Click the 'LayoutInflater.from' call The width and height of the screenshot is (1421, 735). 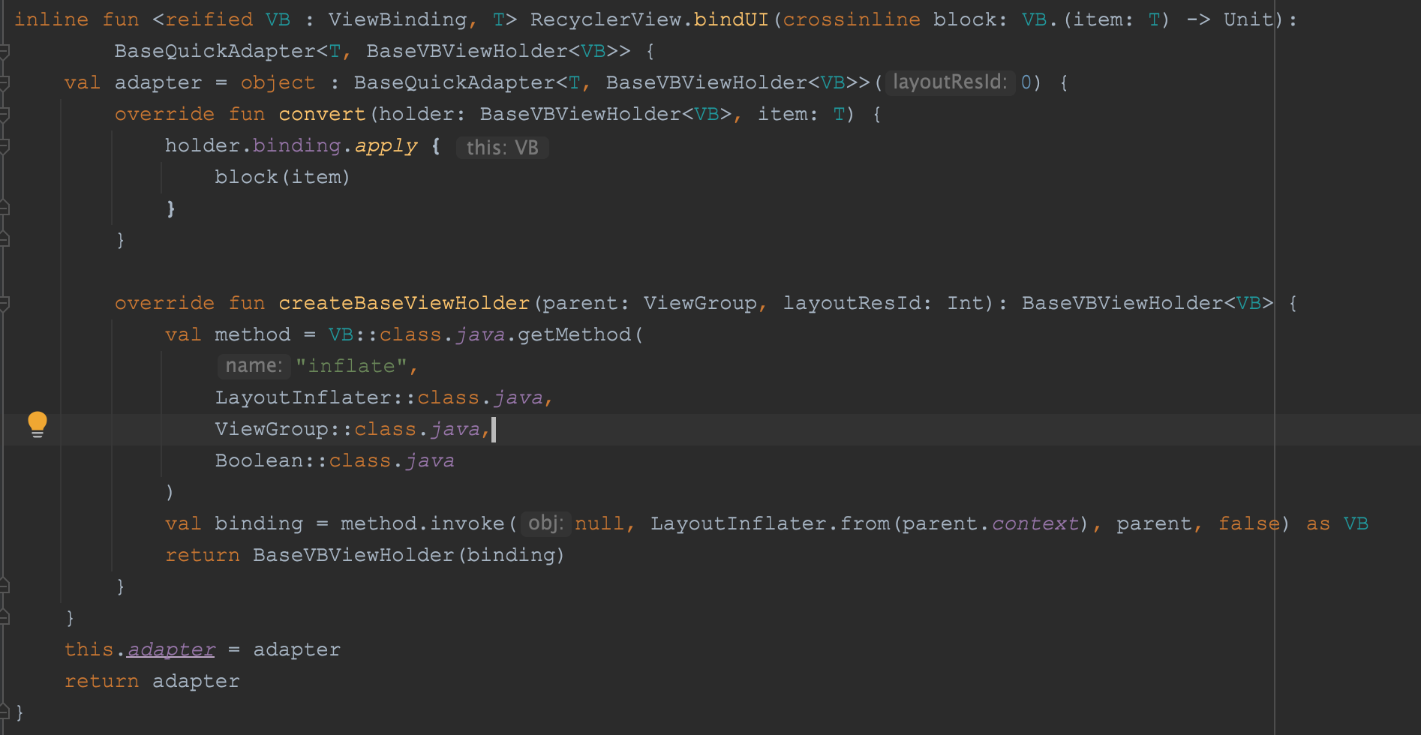point(771,523)
